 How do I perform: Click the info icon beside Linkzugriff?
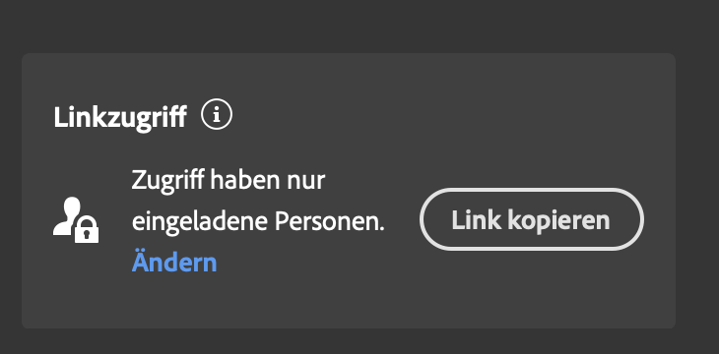[217, 114]
